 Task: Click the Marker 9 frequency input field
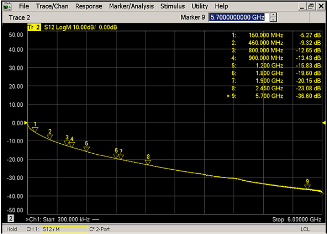[x=239, y=17]
